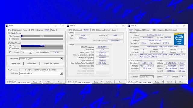Expand Tools dropdown arrow in CPU window

162,82
